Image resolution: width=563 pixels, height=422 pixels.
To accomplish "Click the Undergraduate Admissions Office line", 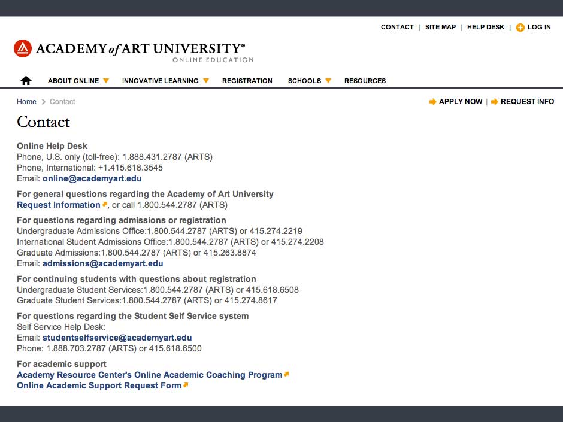I will pyautogui.click(x=159, y=232).
